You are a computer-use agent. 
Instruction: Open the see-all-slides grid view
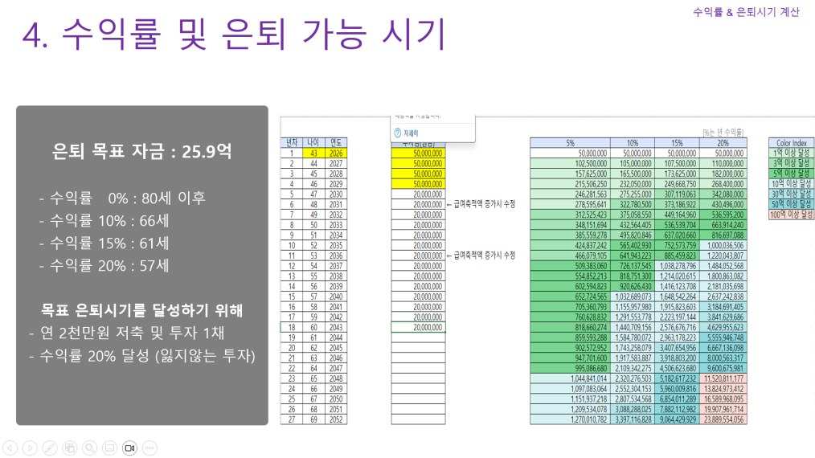70,448
